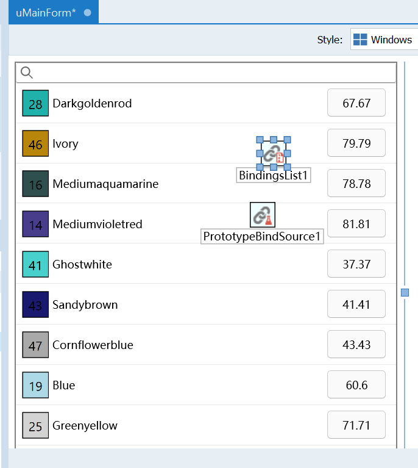Select the Sandybrown list item text
Viewport: 418px width, 468px height.
point(85,305)
